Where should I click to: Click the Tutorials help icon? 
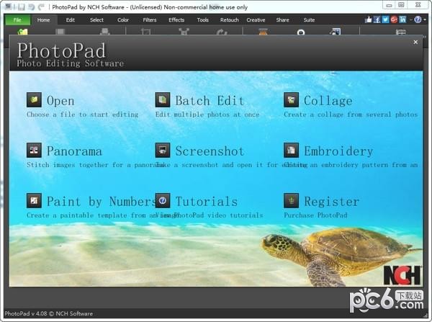click(x=163, y=201)
